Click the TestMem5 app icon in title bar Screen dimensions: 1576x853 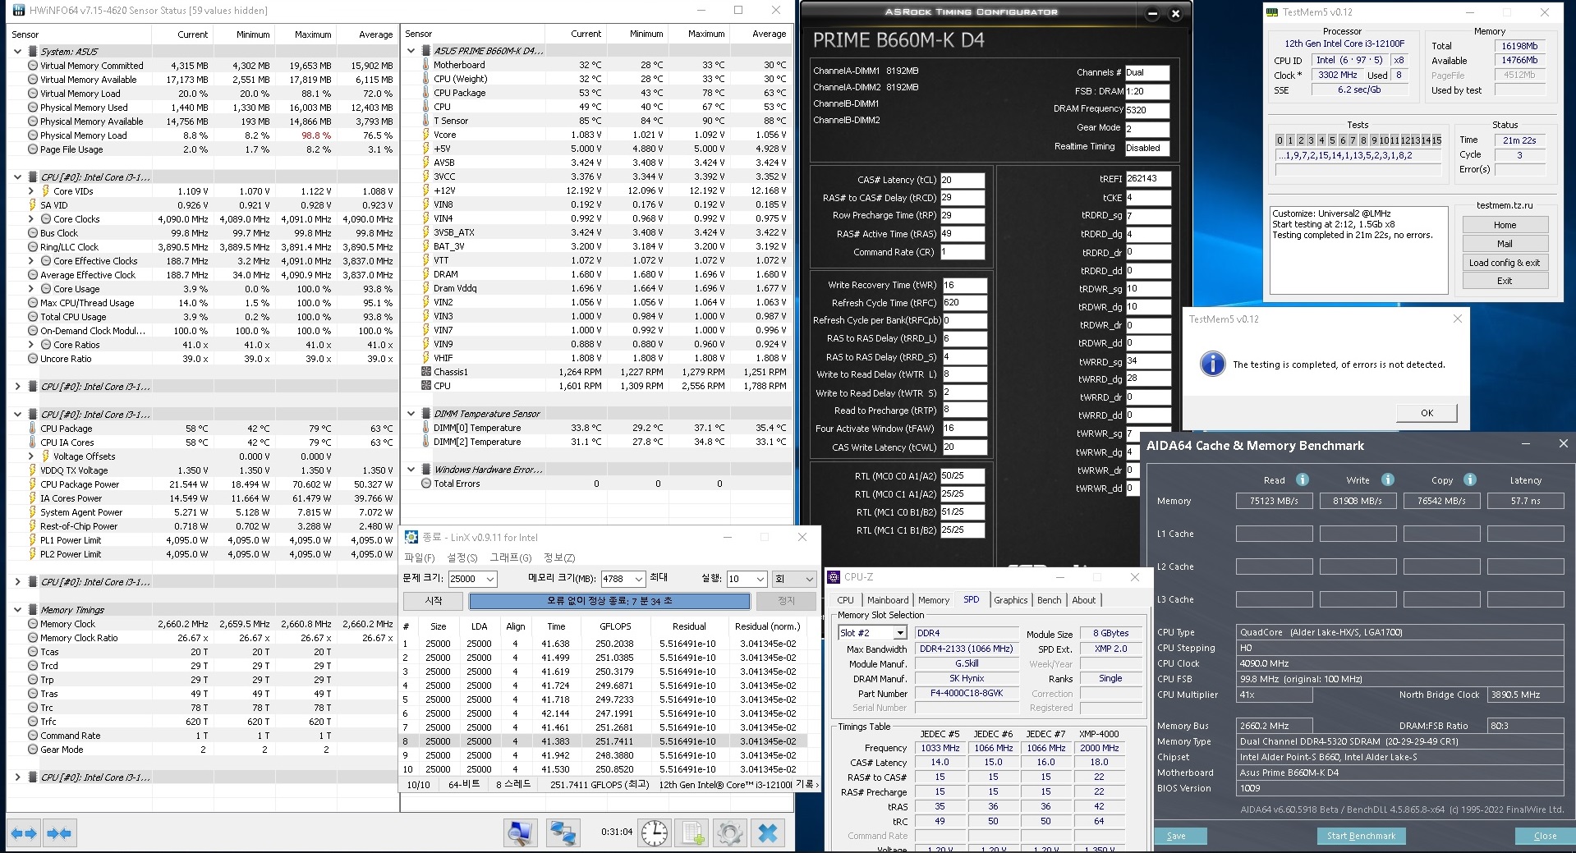pyautogui.click(x=1272, y=12)
